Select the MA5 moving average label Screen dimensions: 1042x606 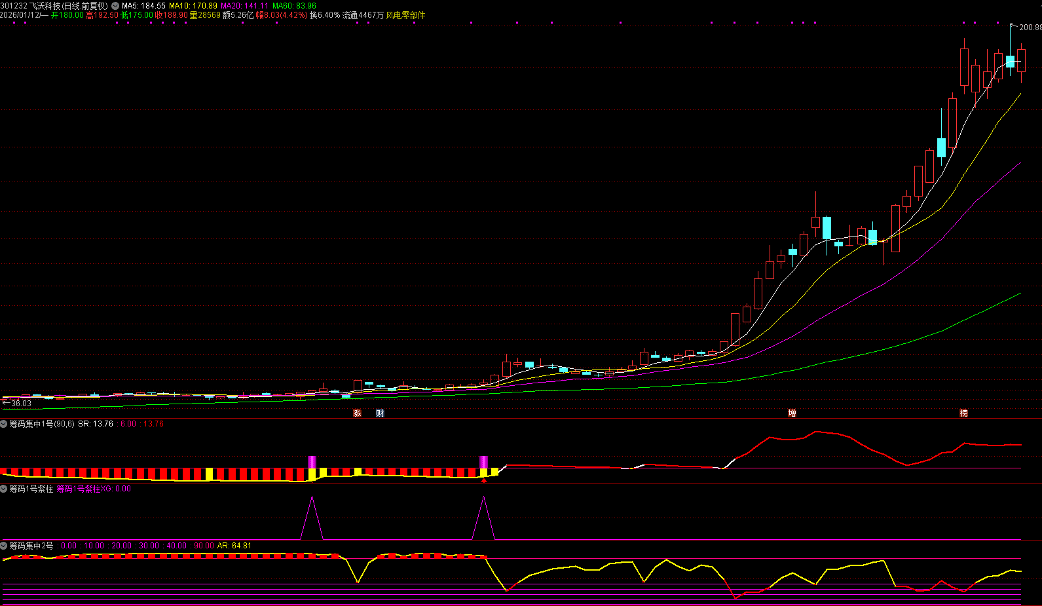tap(143, 6)
